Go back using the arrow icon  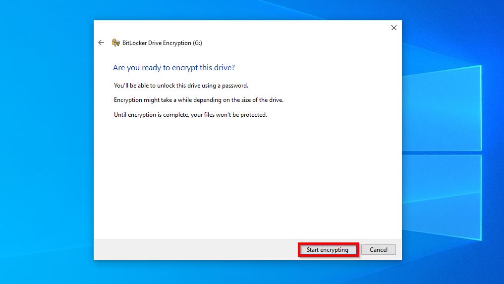tap(101, 43)
